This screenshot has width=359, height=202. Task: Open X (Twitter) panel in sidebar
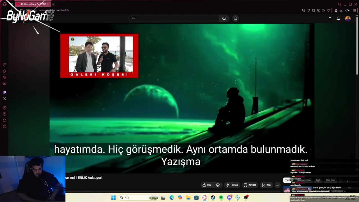tap(4, 98)
